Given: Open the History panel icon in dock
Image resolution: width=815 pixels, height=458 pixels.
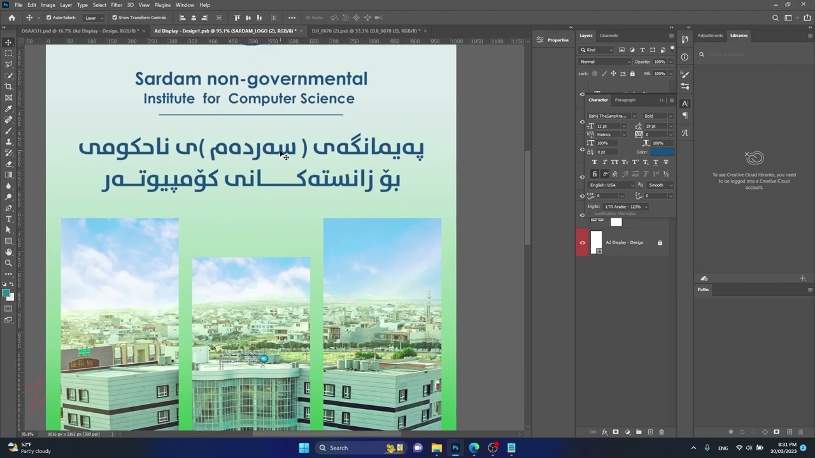Looking at the screenshot, I should coord(684,39).
